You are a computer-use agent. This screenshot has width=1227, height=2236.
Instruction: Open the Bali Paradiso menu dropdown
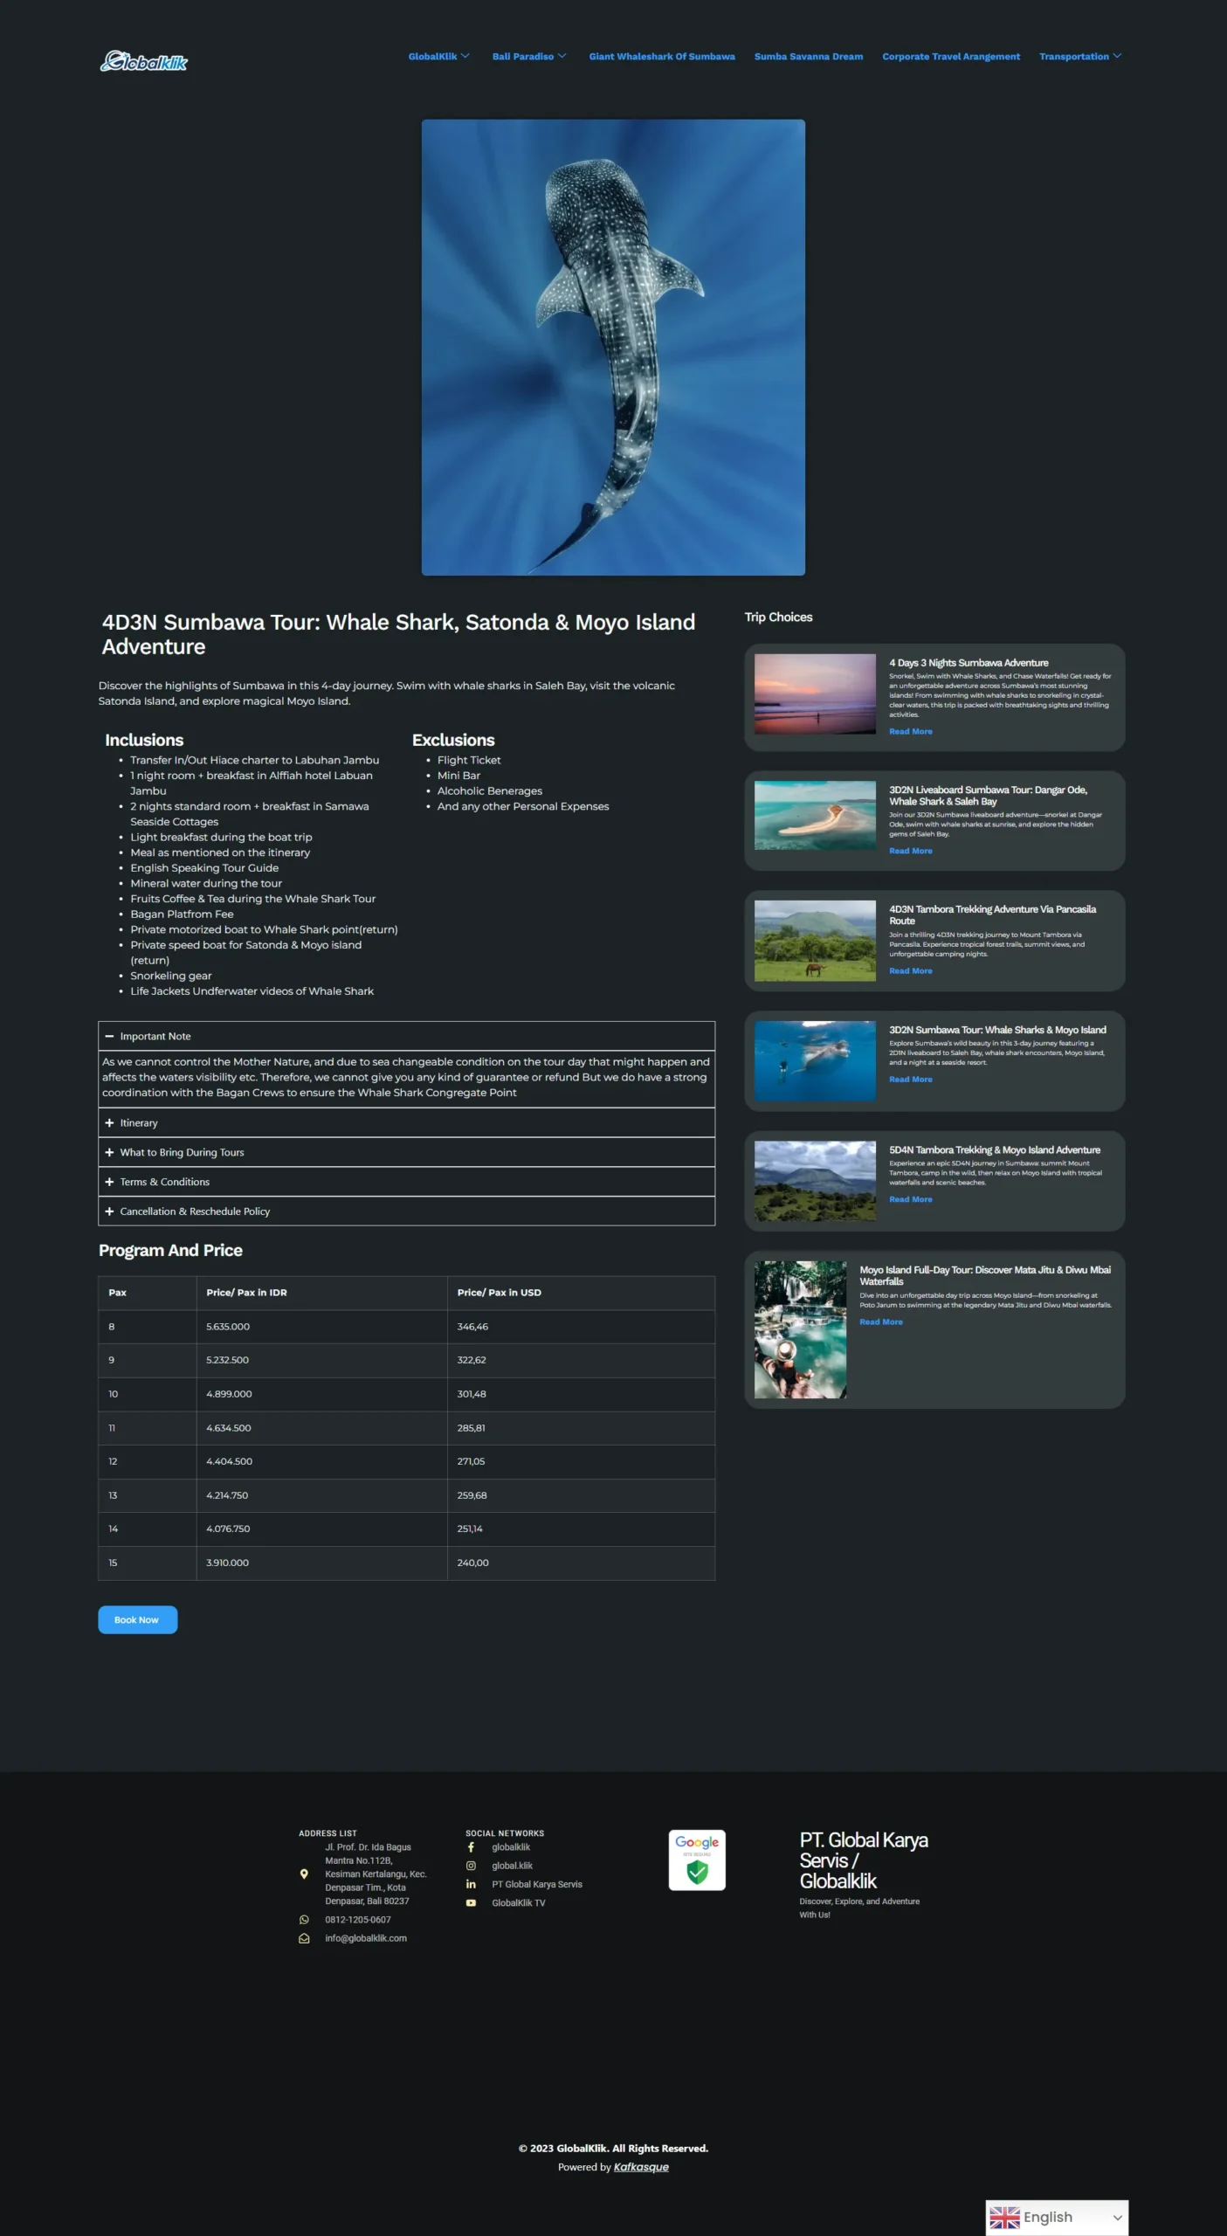[x=528, y=57]
